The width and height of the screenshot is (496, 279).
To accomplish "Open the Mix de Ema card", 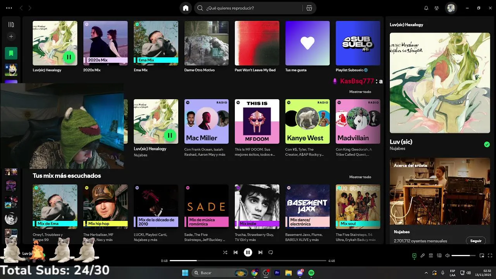I will coord(55,213).
